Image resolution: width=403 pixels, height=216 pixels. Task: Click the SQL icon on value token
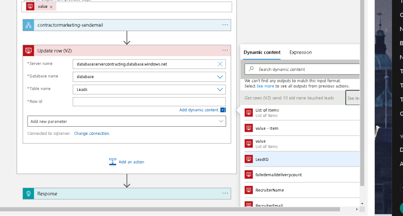coord(30,6)
